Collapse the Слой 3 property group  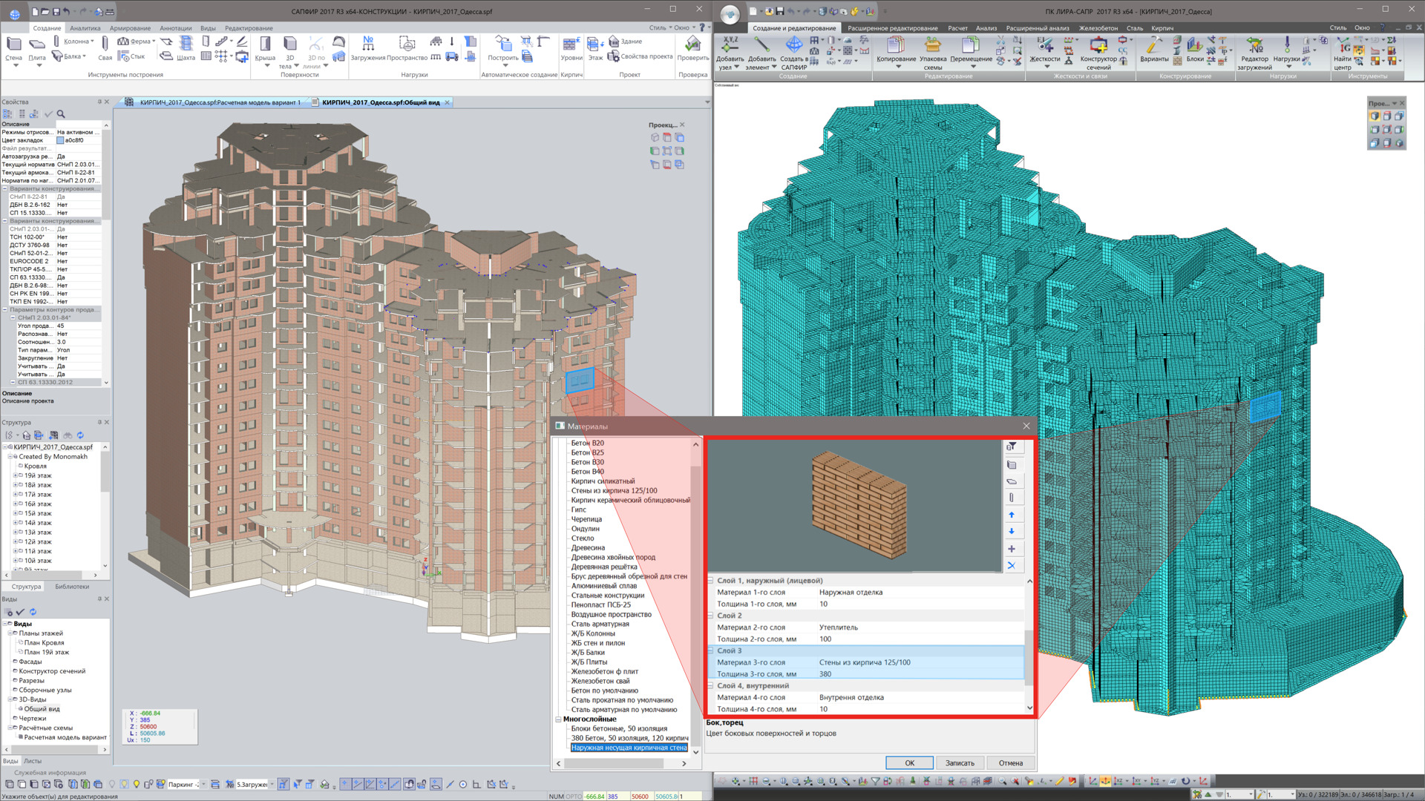pyautogui.click(x=711, y=650)
